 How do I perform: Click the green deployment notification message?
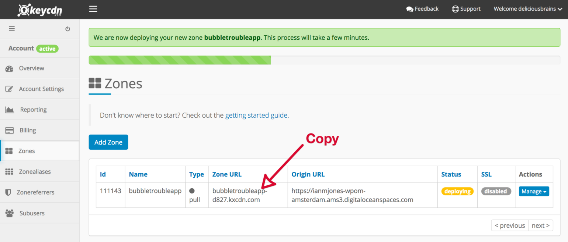(325, 38)
